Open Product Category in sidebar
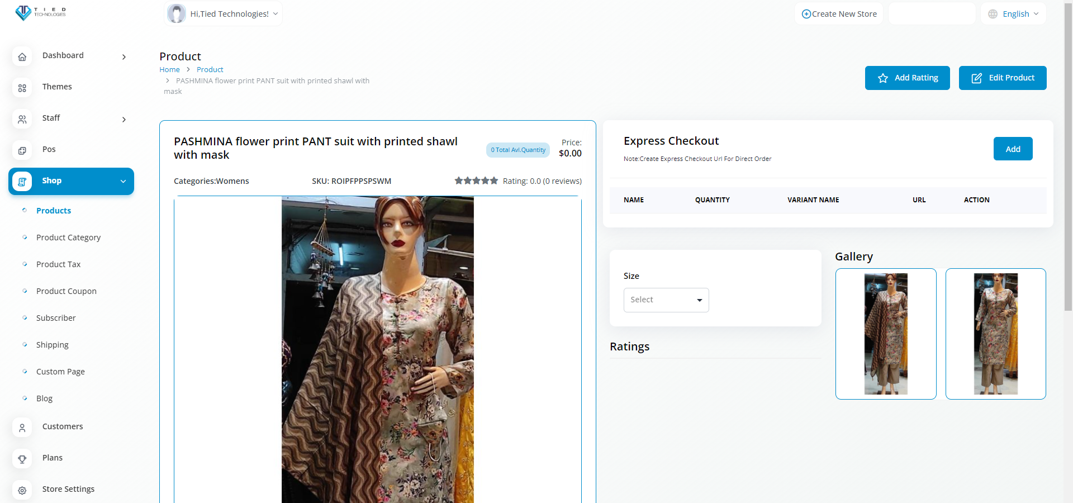 click(x=68, y=238)
